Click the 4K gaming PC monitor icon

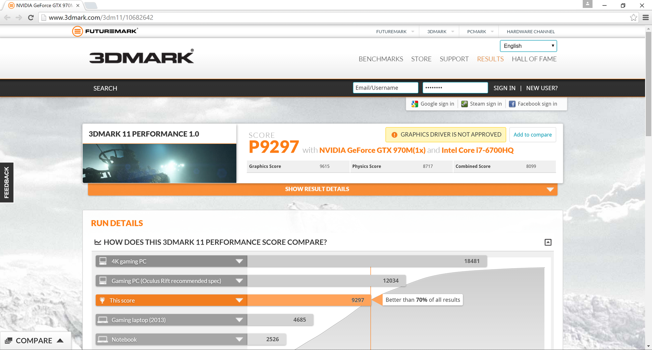pos(103,261)
